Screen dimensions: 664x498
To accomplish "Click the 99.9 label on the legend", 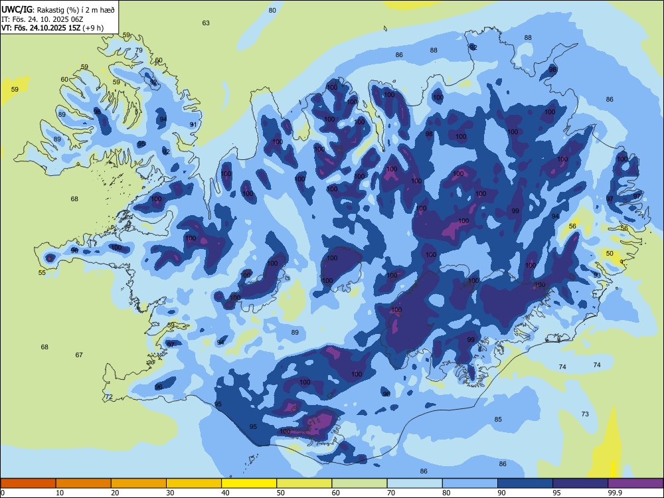I will tap(614, 493).
